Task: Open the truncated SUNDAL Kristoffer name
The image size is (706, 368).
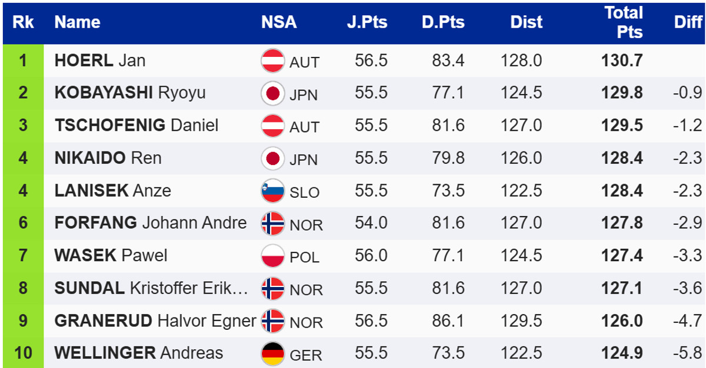Action: (151, 288)
